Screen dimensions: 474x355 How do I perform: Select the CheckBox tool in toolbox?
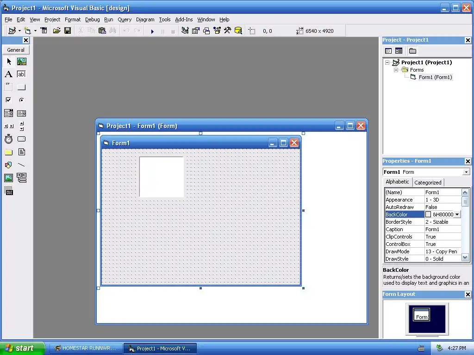tap(9, 100)
